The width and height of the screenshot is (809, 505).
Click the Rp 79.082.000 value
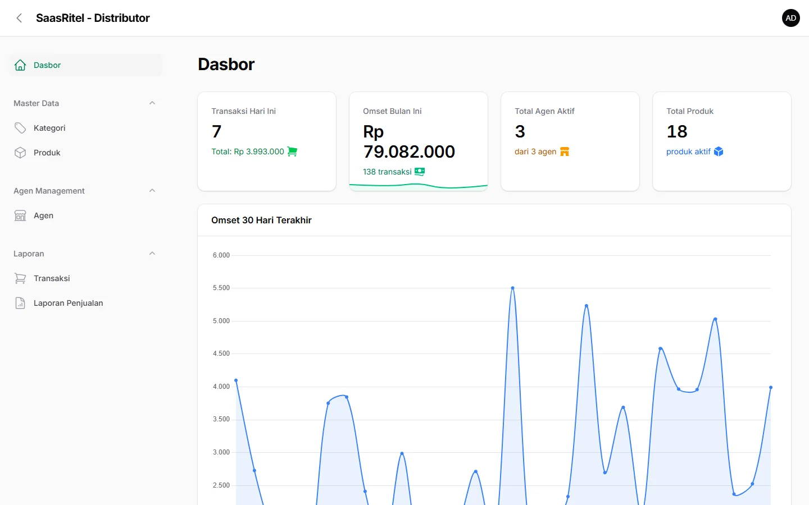[409, 141]
